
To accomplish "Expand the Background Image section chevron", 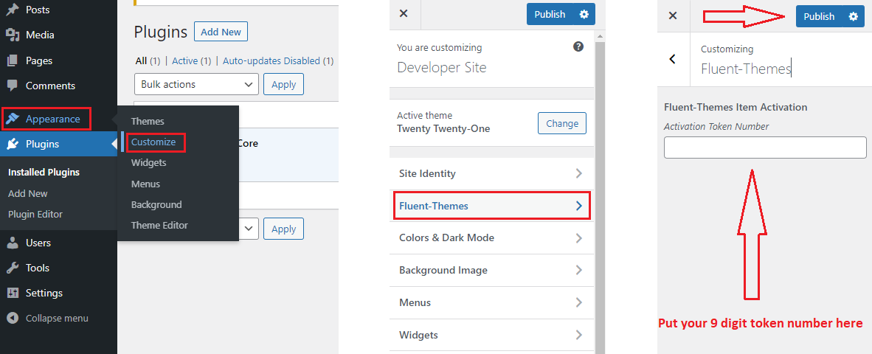I will [578, 270].
